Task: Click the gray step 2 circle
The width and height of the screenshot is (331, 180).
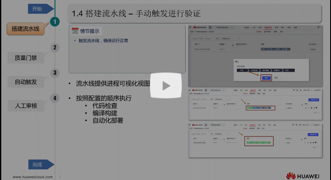Action: click(x=55, y=47)
